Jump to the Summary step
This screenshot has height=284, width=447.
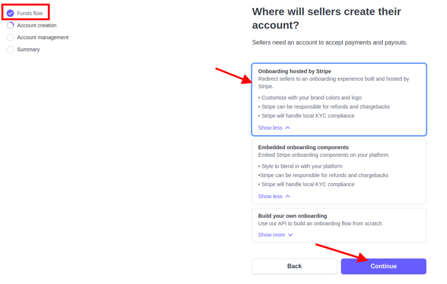click(x=28, y=49)
